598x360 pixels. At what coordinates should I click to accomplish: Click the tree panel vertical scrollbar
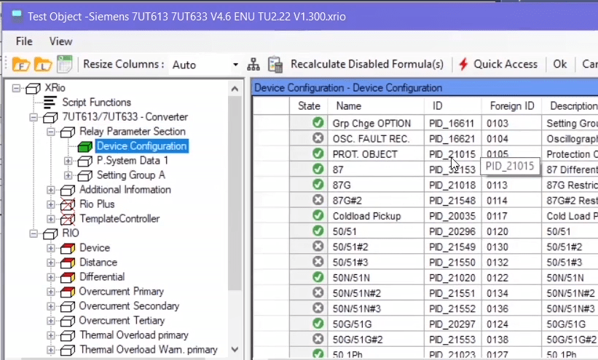(x=235, y=218)
